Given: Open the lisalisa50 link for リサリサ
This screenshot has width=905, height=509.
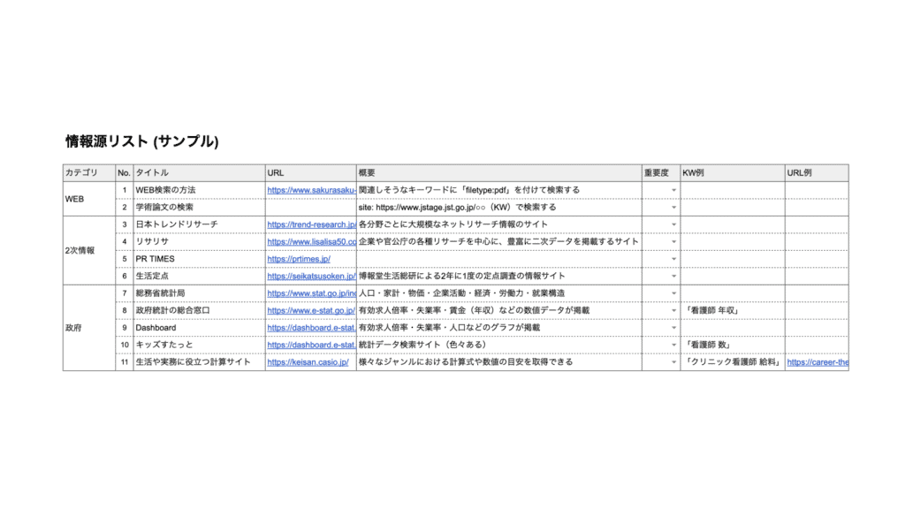Looking at the screenshot, I should (311, 242).
